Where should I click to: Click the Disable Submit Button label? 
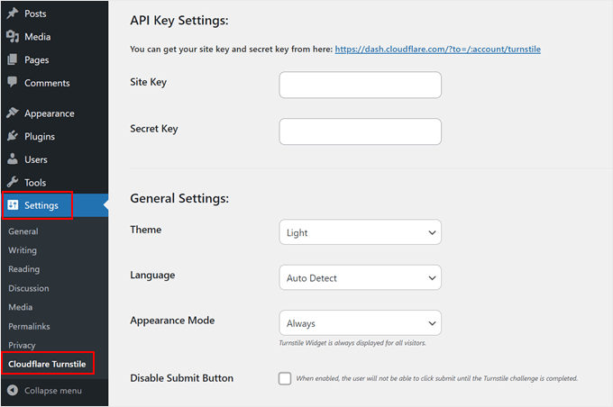point(182,378)
